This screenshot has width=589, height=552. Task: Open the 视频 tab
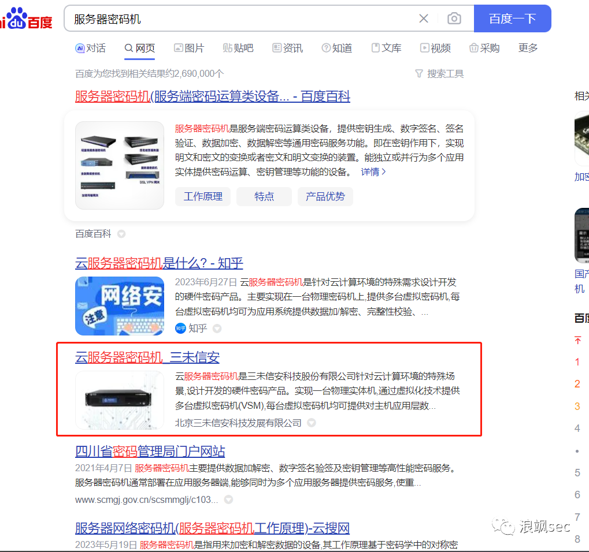[435, 48]
